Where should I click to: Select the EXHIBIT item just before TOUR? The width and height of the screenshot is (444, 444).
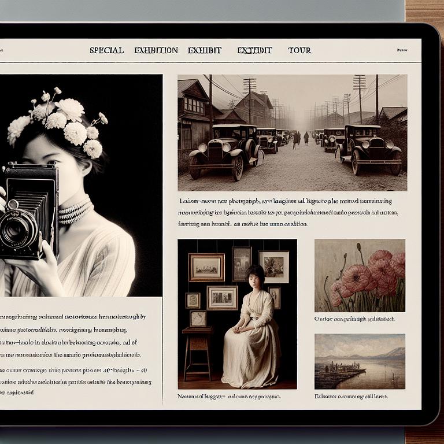pos(254,50)
